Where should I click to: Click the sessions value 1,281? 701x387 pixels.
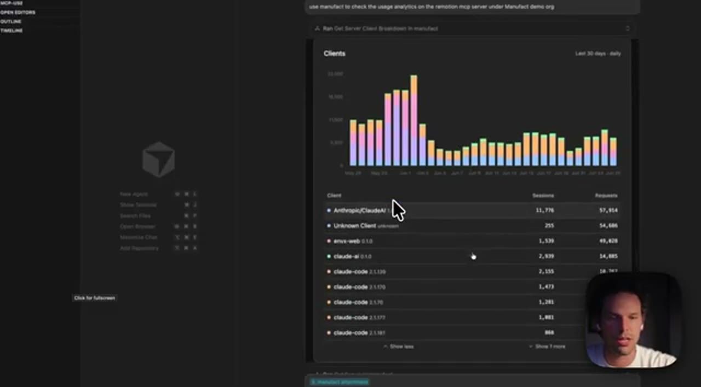[546, 302]
